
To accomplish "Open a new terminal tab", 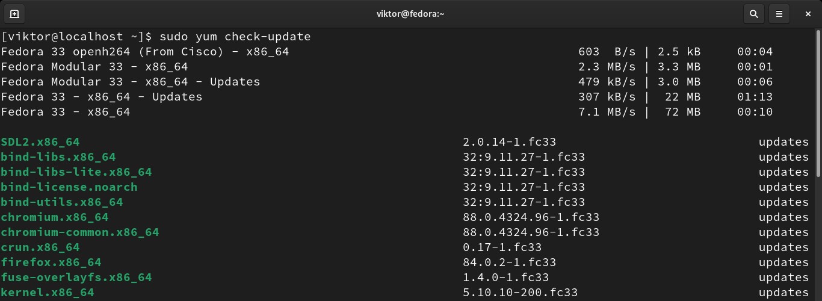I will 14,13.
